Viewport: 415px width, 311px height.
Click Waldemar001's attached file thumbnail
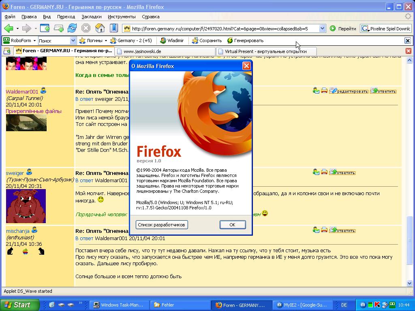[26, 122]
